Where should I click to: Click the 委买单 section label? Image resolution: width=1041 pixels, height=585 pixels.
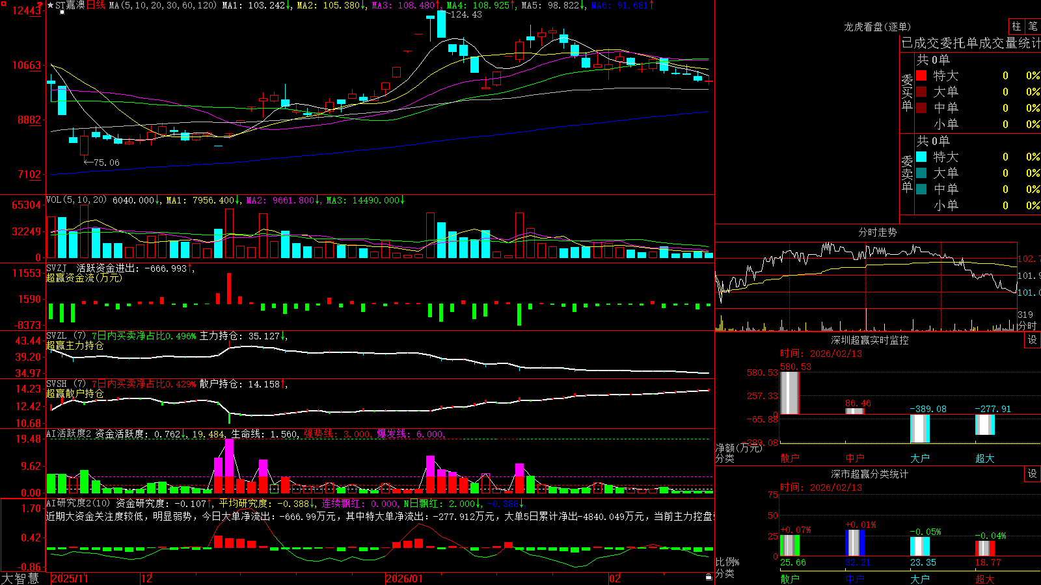click(x=907, y=93)
